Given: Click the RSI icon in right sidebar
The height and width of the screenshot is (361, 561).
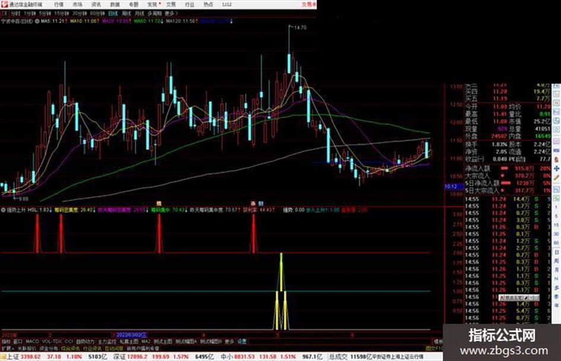Looking at the screenshot, I should pyautogui.click(x=556, y=151).
